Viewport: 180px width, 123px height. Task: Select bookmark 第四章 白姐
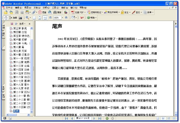pos(20,32)
